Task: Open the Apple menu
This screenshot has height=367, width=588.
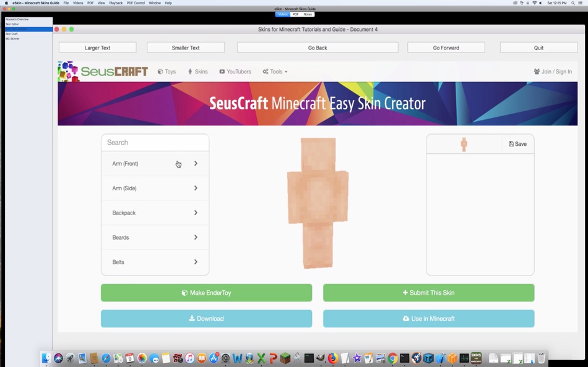Action: [x=6, y=3]
